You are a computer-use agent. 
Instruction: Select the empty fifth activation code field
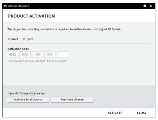(62, 54)
